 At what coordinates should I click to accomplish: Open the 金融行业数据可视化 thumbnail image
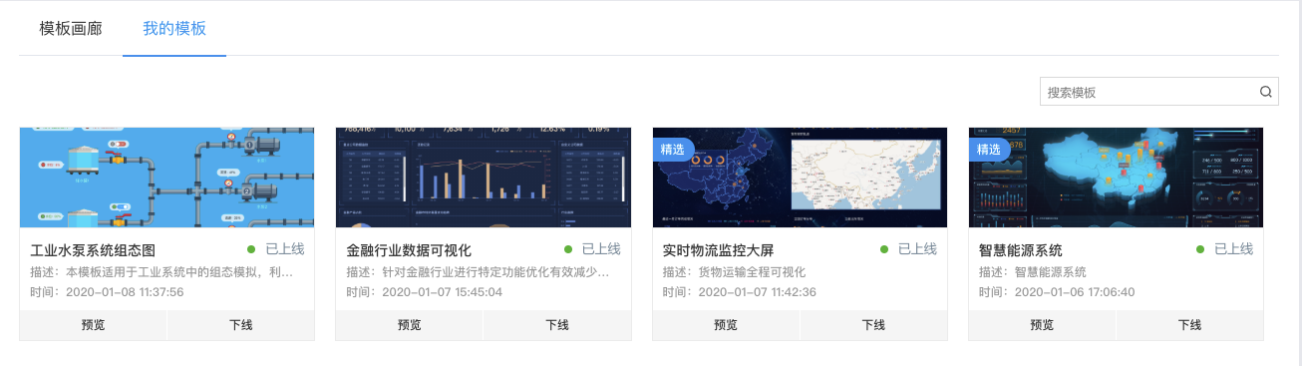(x=484, y=178)
